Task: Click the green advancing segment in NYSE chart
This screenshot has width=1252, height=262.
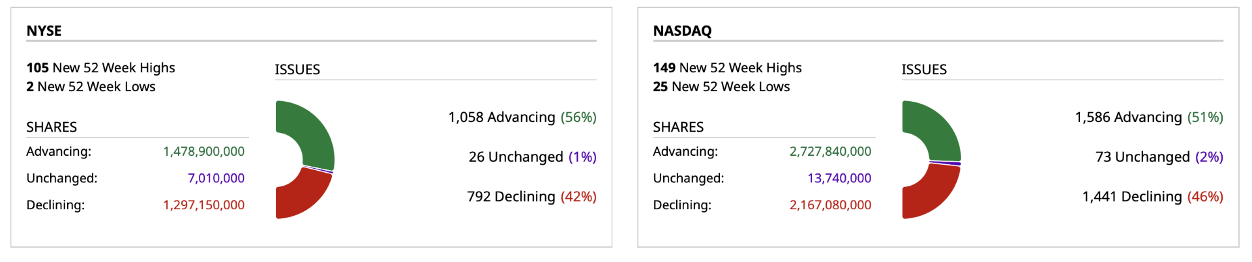Action: click(312, 130)
